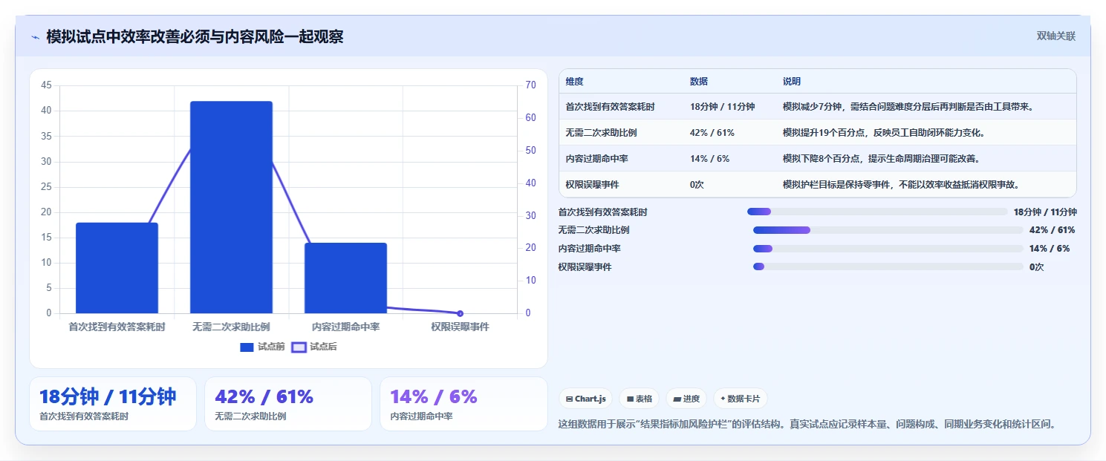Click table cell 42% / 61%
The image size is (1106, 461).
[712, 133]
